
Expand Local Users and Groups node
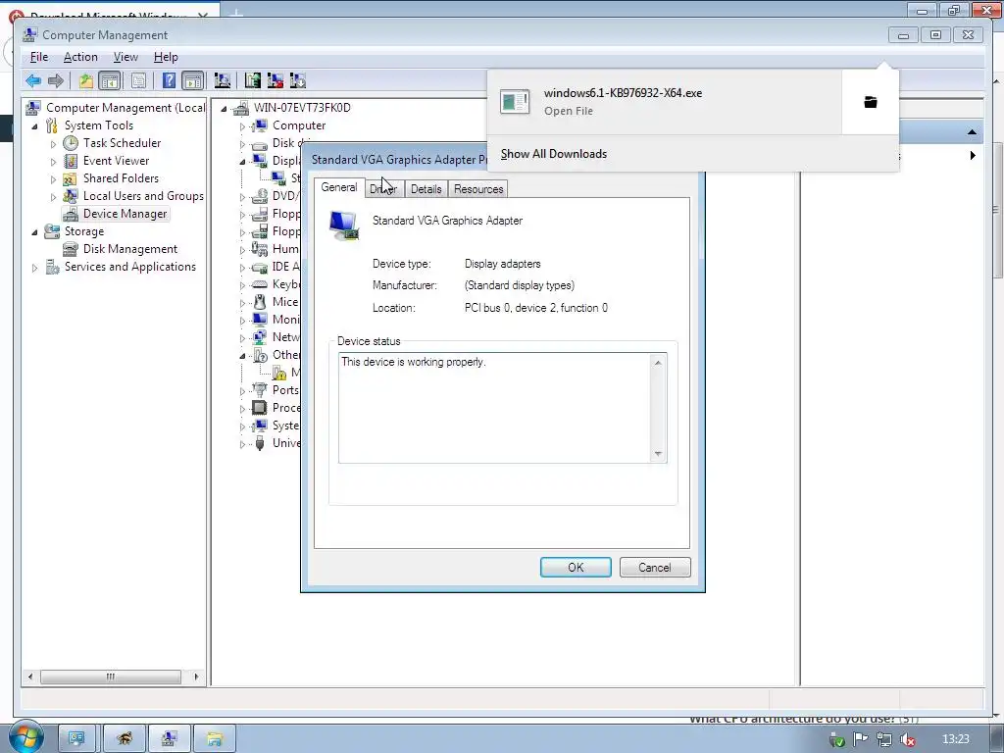[53, 197]
